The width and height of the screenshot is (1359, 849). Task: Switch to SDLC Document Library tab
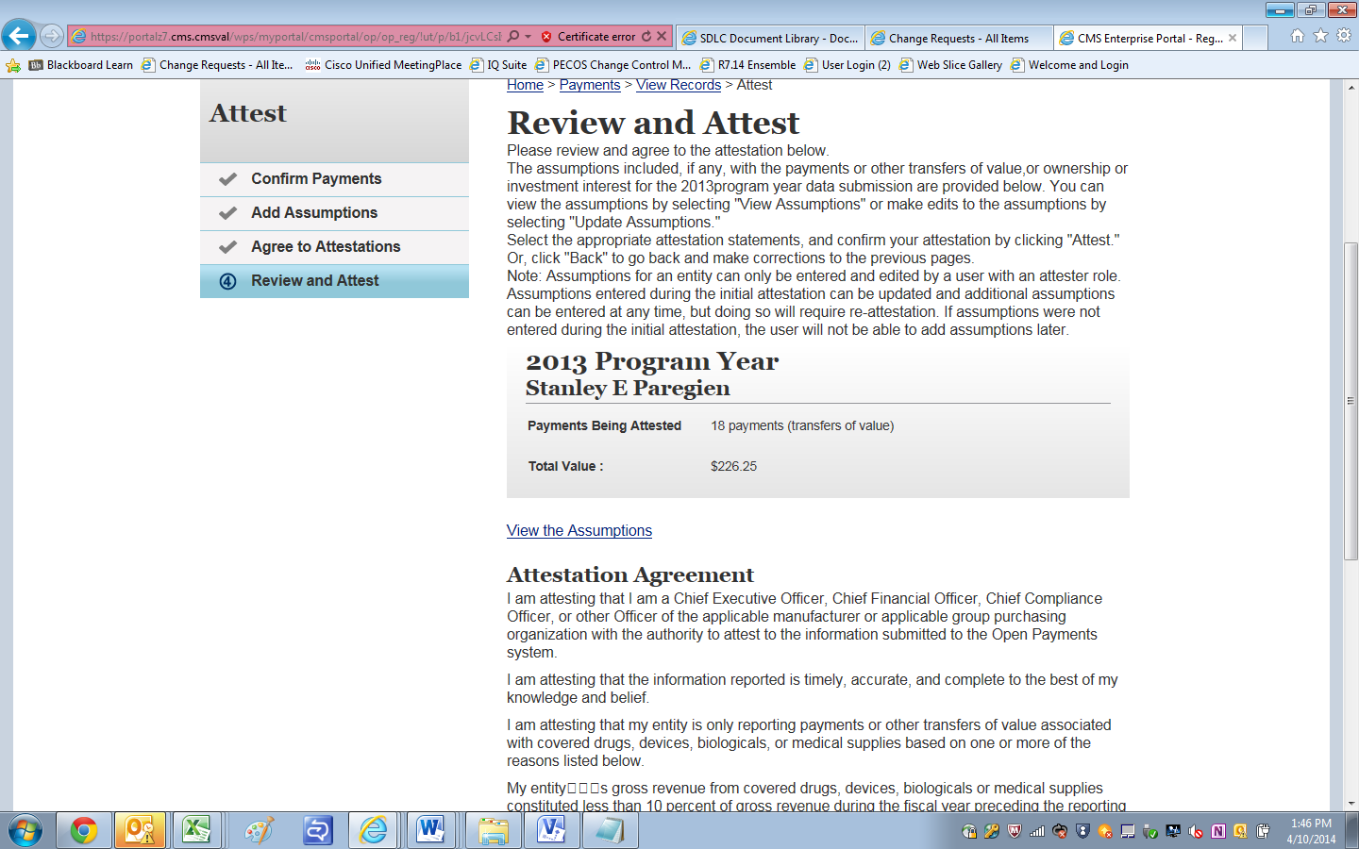coord(770,38)
